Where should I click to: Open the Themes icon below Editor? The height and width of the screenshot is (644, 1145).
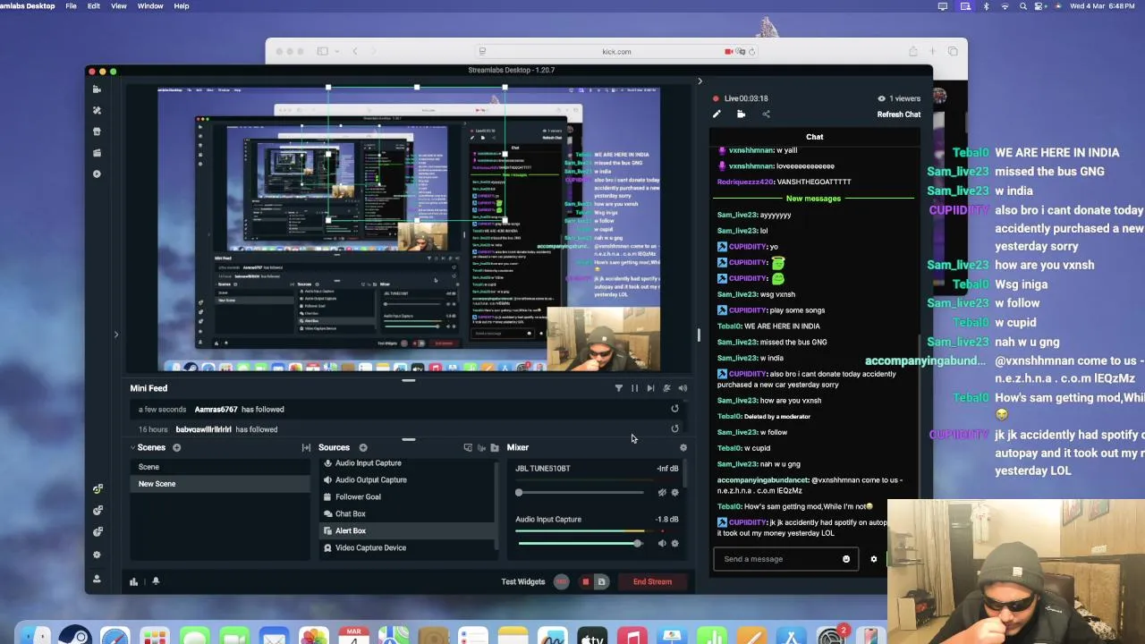(97, 111)
